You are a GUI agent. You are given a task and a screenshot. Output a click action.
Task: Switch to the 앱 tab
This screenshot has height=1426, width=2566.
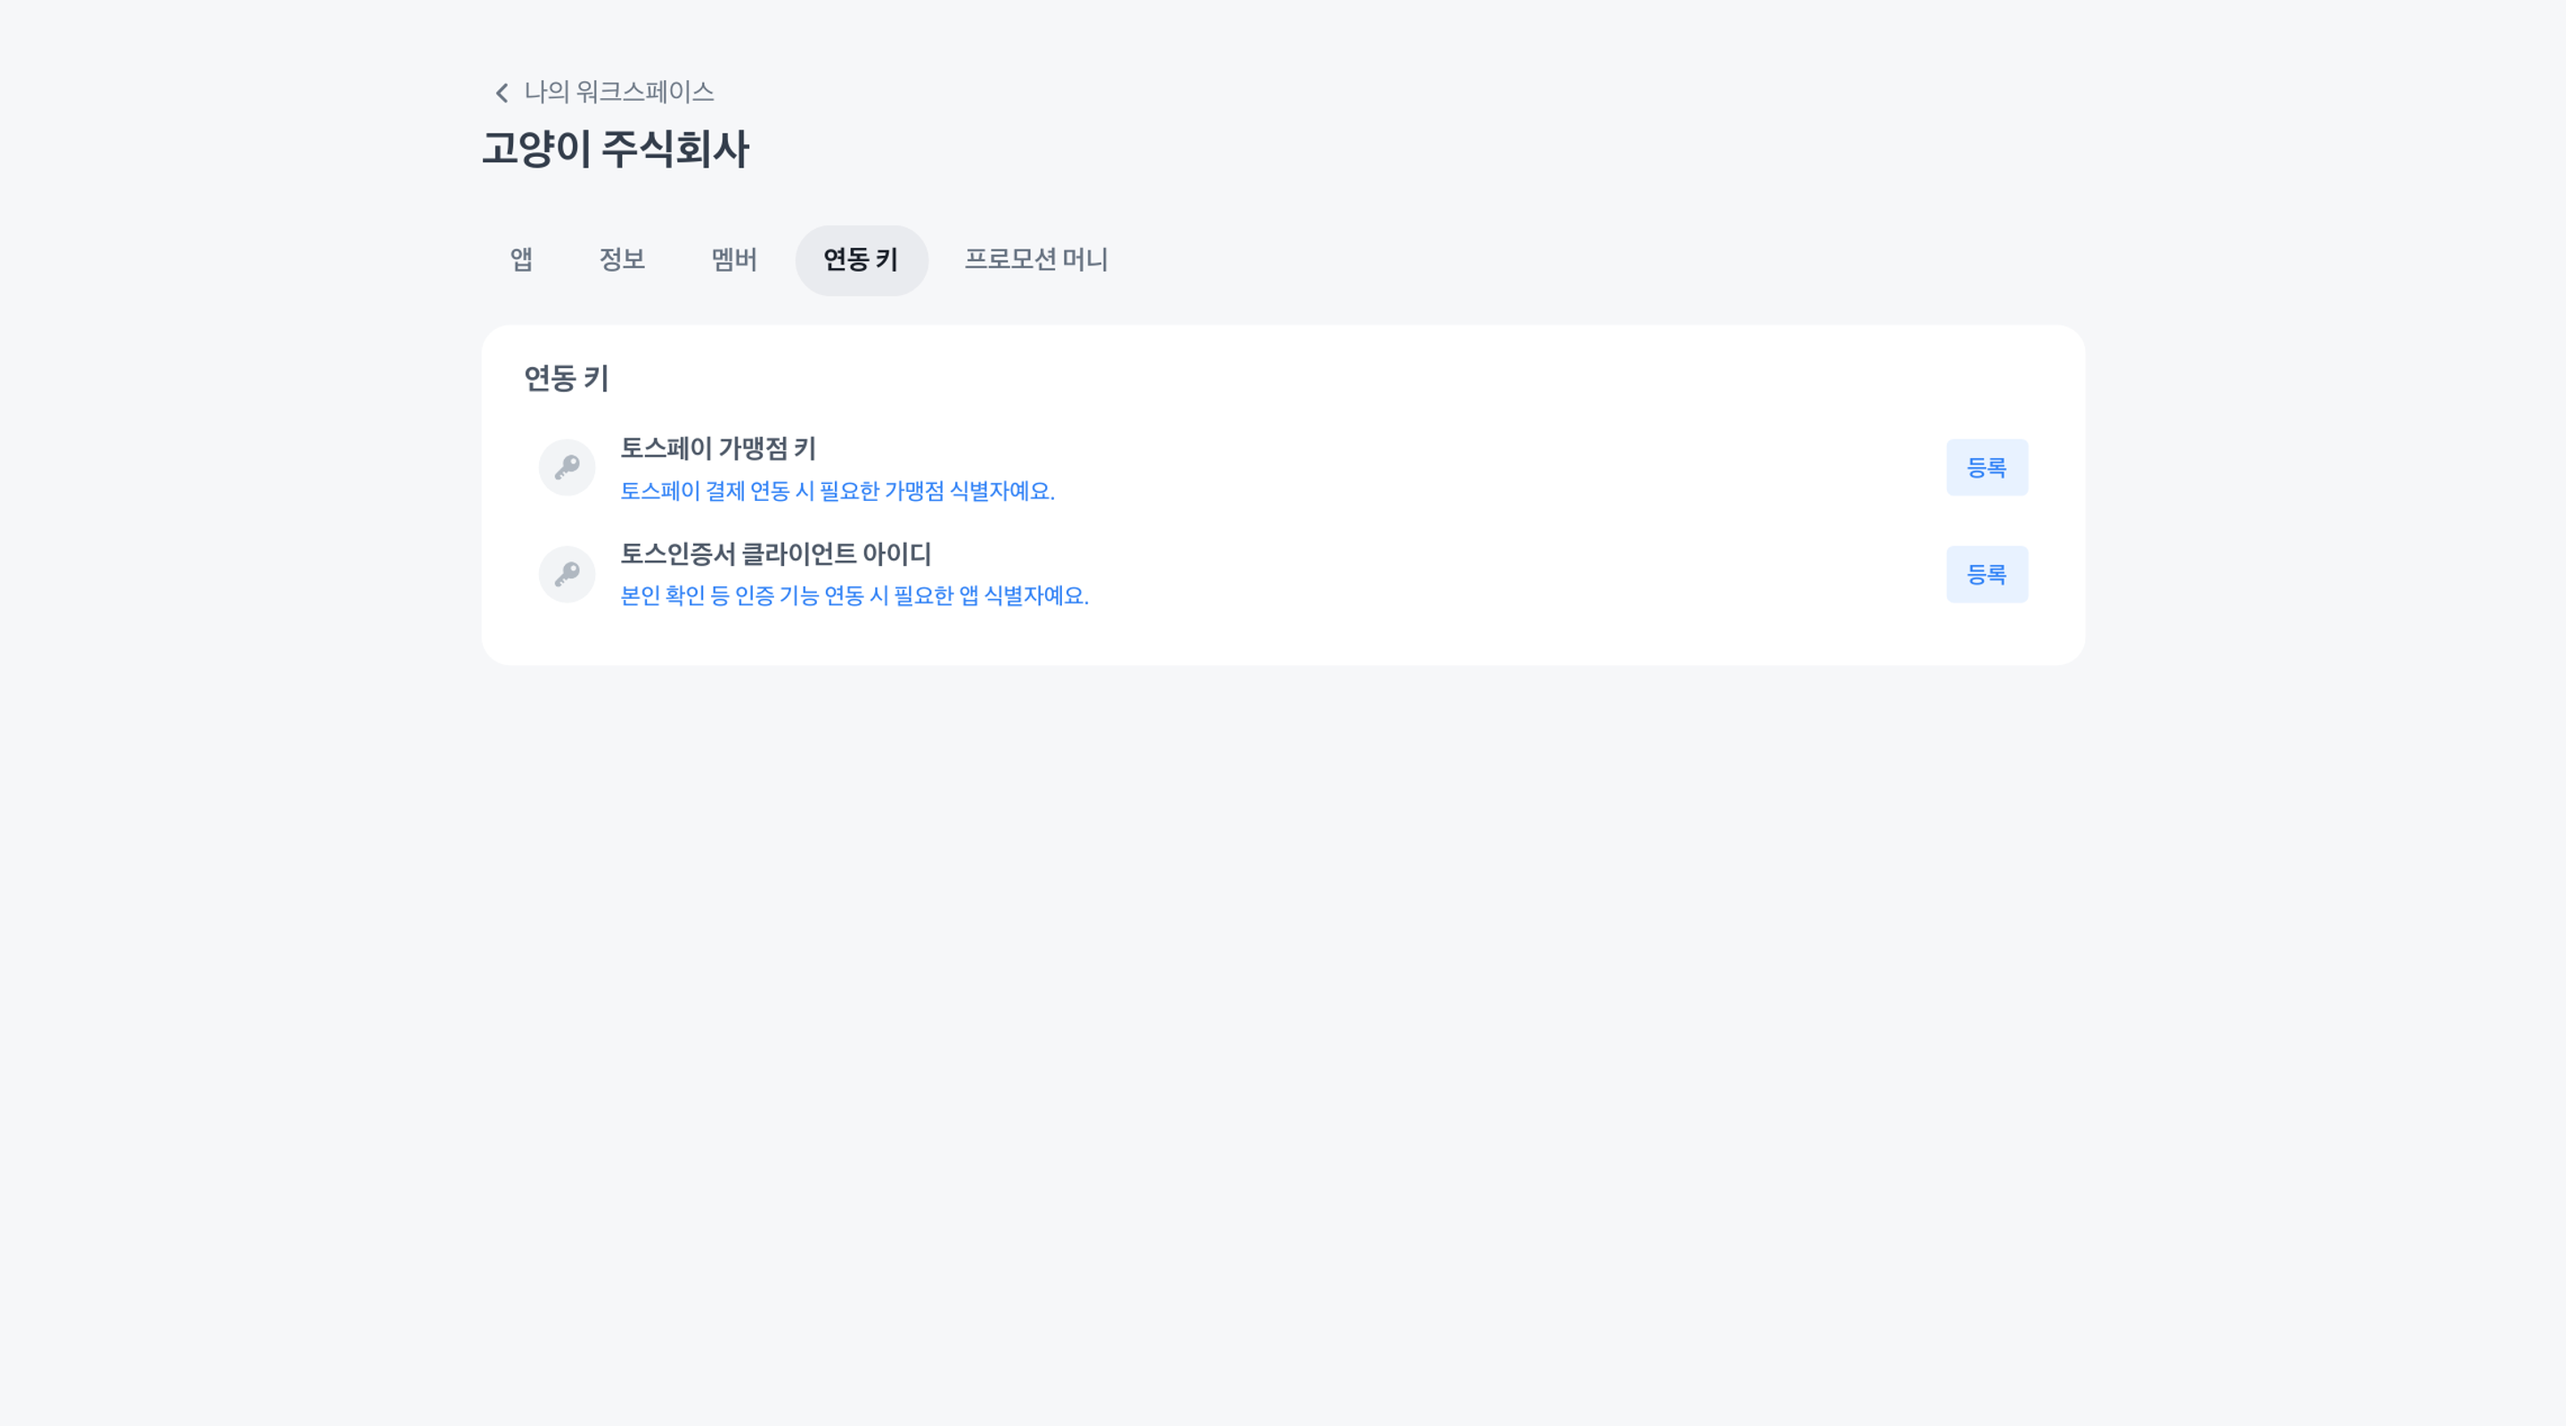521,260
